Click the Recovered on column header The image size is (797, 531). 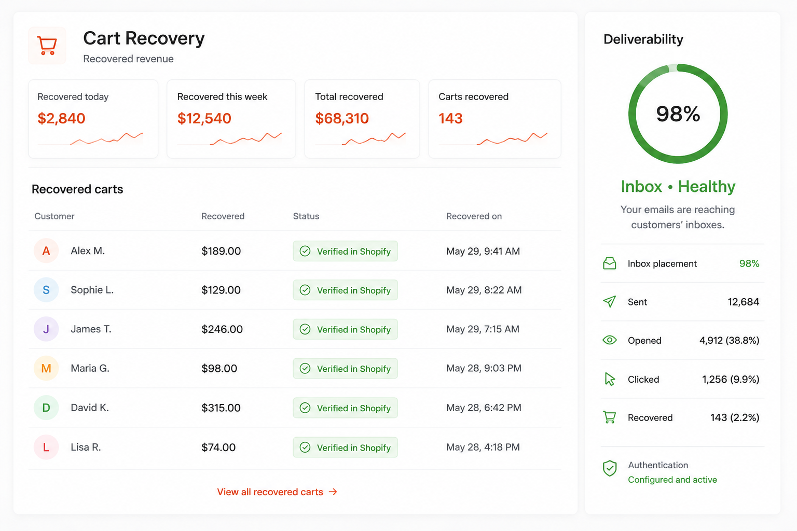pyautogui.click(x=474, y=216)
